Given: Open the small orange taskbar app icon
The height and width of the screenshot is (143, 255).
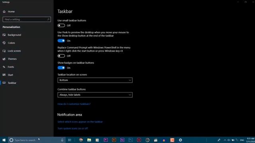Looking at the screenshot, I should click(164, 140).
